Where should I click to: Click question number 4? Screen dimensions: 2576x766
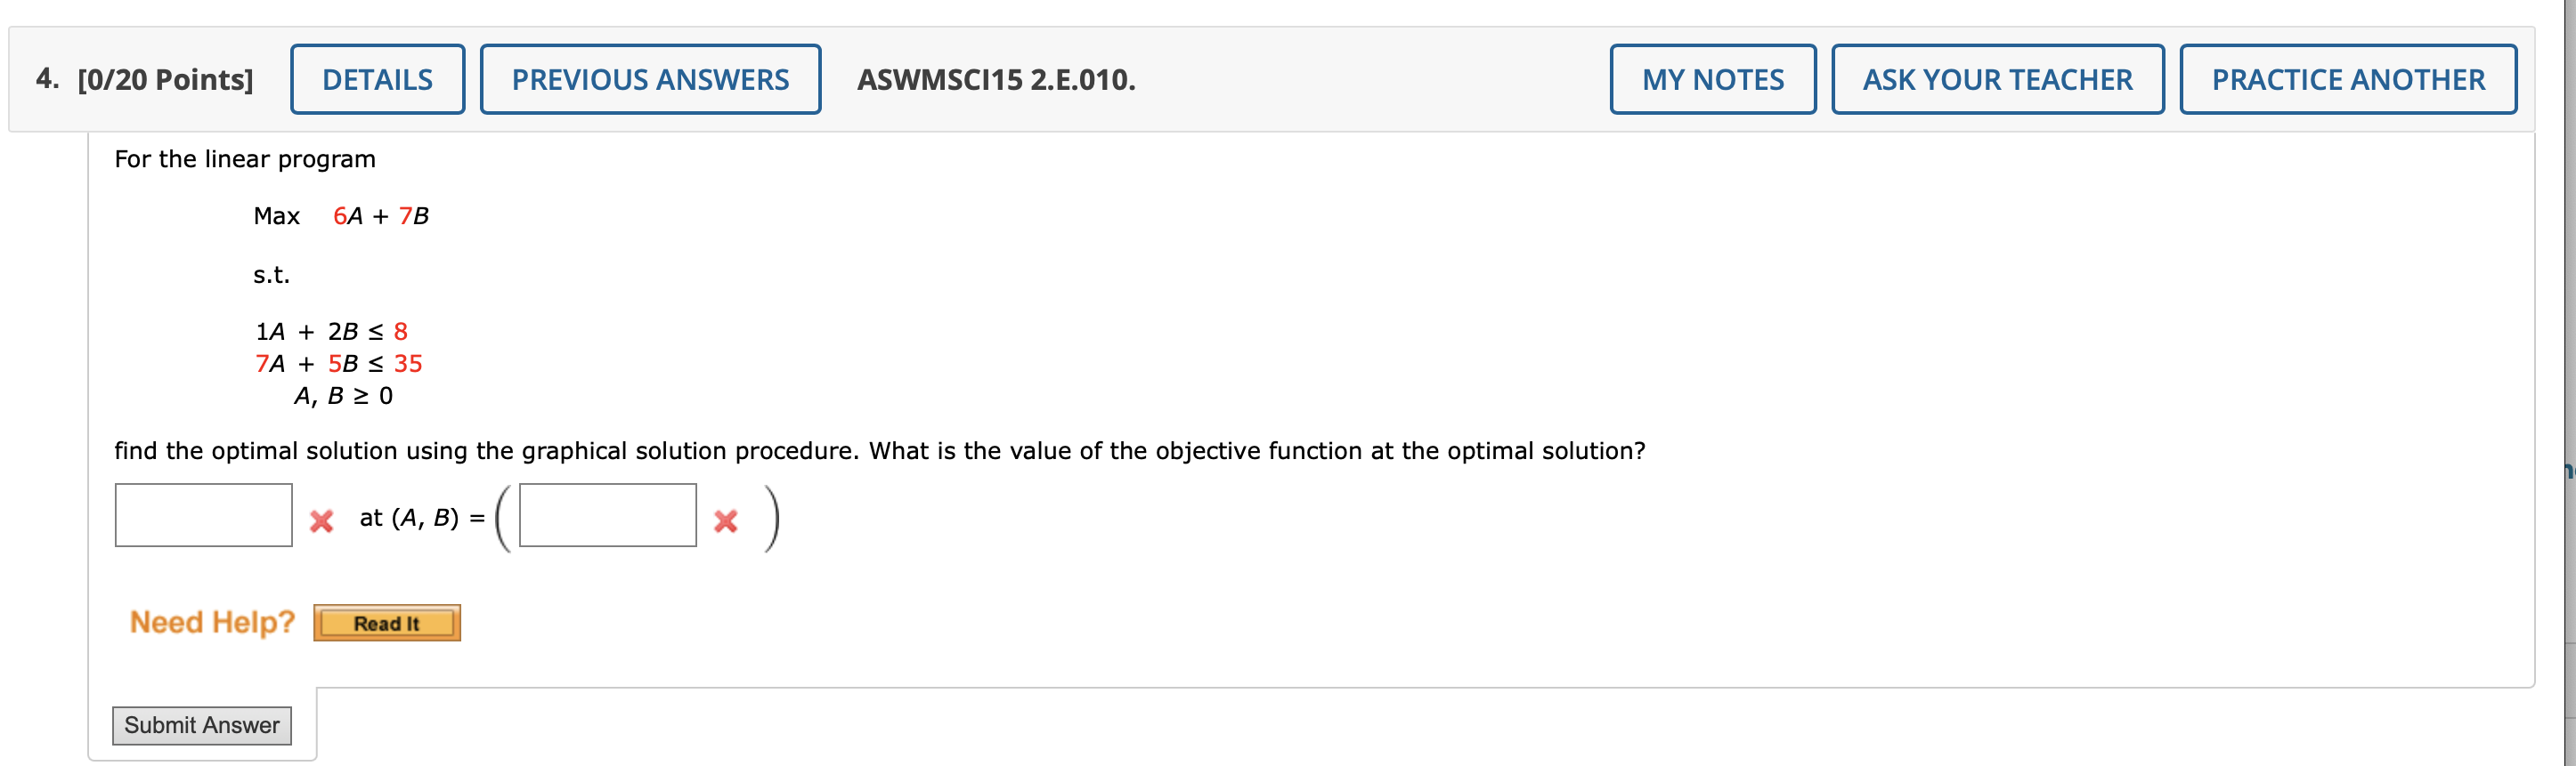click(x=48, y=79)
